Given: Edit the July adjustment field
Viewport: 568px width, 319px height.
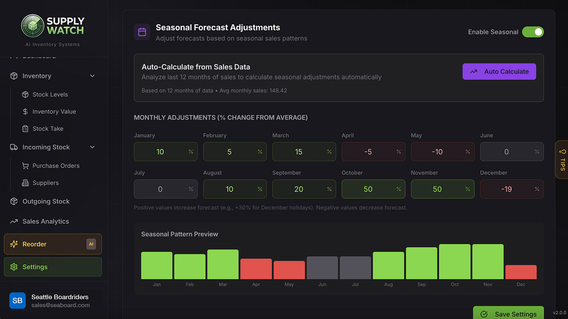Looking at the screenshot, I should pyautogui.click(x=166, y=189).
